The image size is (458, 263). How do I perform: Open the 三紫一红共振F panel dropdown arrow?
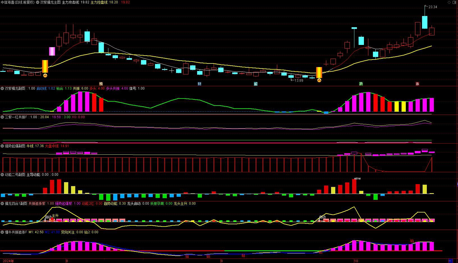click(2, 117)
